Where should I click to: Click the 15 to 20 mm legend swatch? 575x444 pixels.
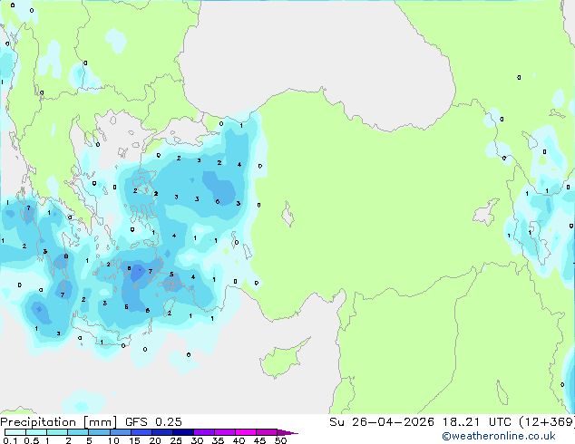(x=141, y=432)
